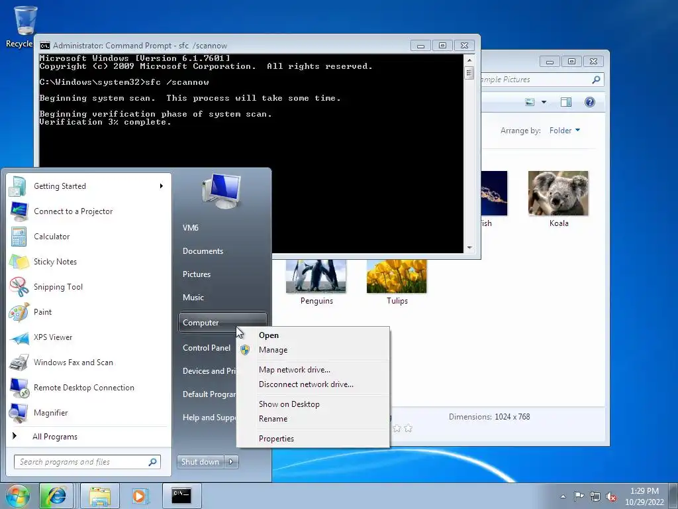Start the Magnifier tool

tap(89, 412)
